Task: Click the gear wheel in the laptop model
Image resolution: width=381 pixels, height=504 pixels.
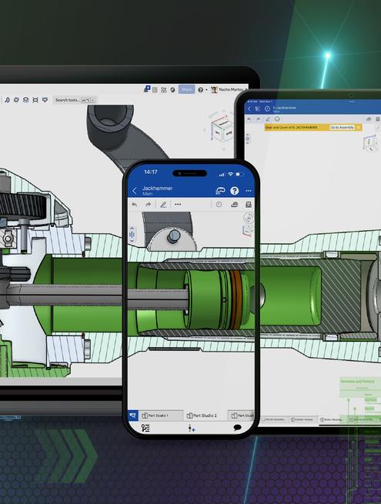Action: click(22, 205)
